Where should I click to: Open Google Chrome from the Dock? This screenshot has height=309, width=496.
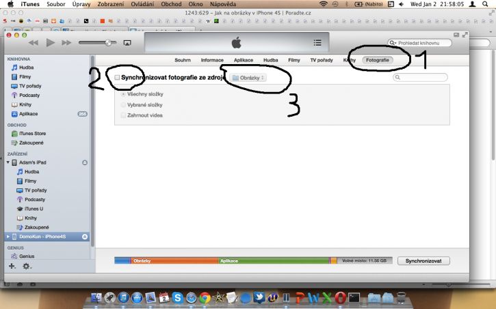tap(205, 297)
